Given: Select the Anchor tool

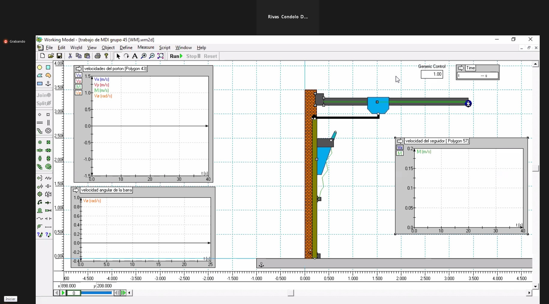Looking at the screenshot, I should [48, 84].
